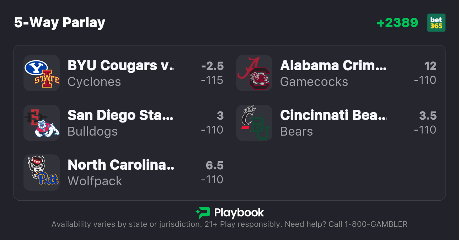Click the 5-Way Parlay heading
This screenshot has width=459, height=240.
60,23
